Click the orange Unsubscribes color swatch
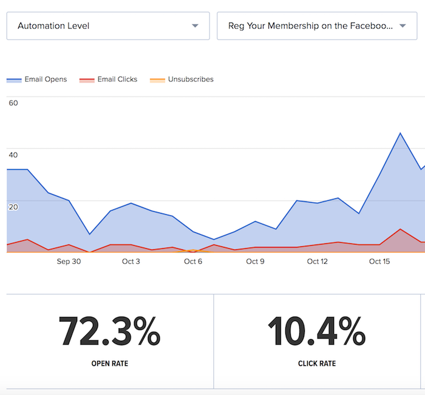This screenshot has height=395, width=425. point(157,80)
